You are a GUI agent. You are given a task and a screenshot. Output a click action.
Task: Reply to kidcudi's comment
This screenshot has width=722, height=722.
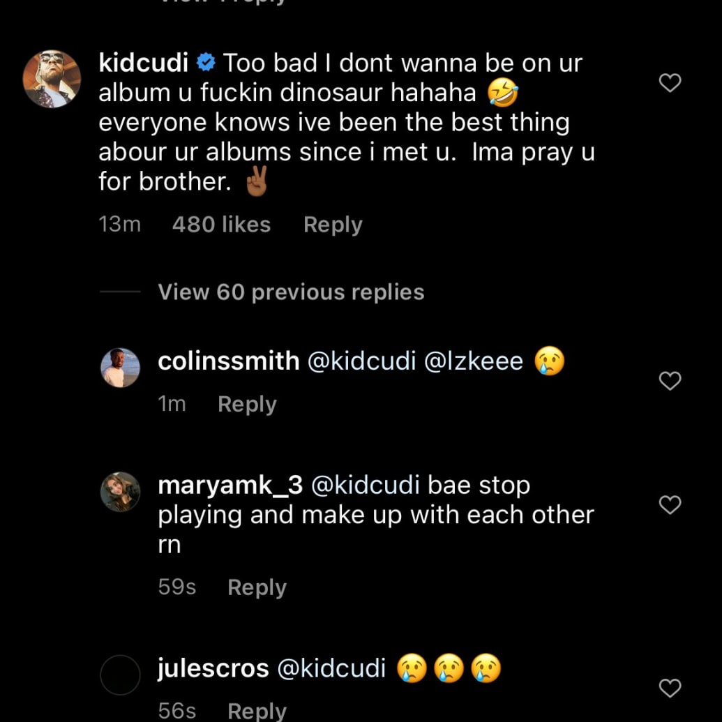click(333, 225)
